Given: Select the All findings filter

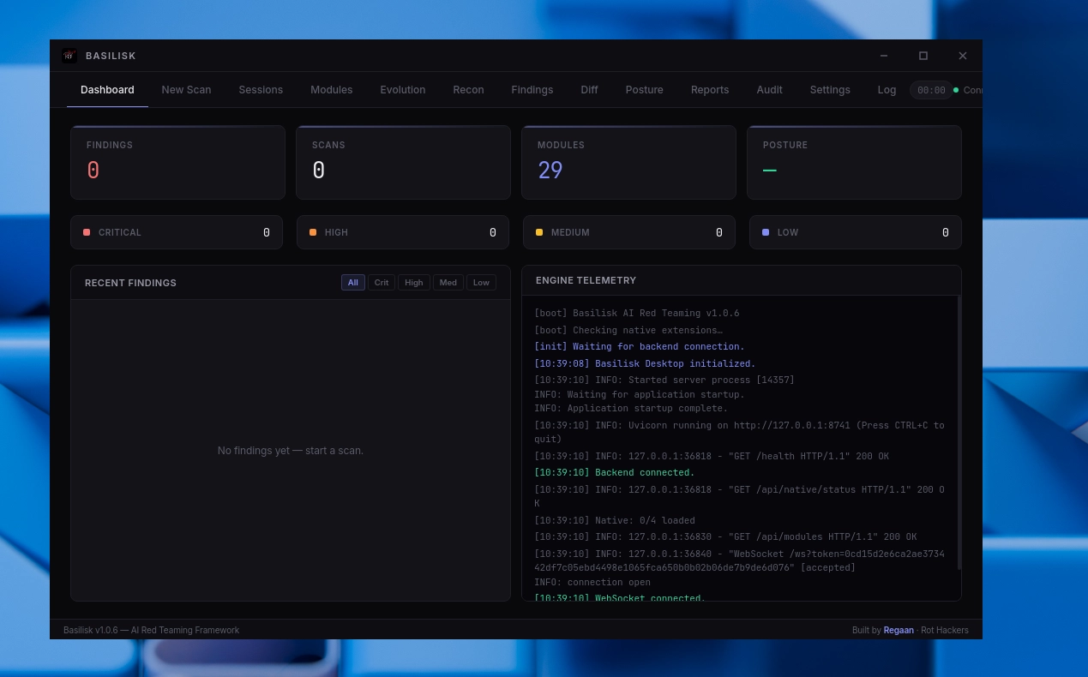Looking at the screenshot, I should (352, 283).
